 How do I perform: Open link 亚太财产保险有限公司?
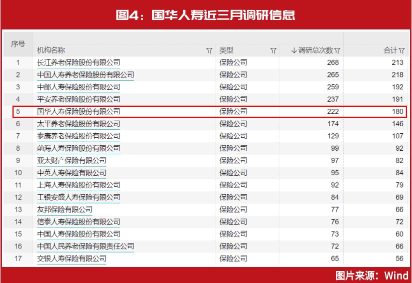71,161
